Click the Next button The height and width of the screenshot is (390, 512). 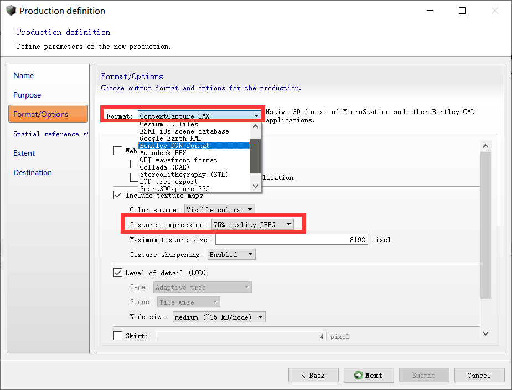(x=369, y=375)
